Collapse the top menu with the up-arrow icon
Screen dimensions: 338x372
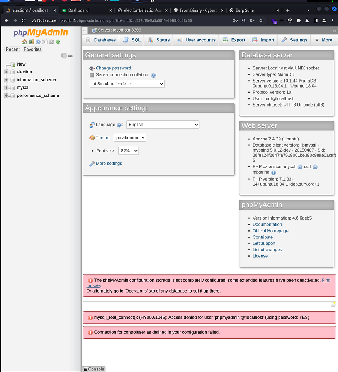point(335,30)
